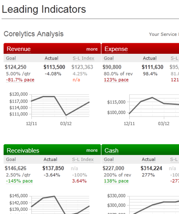Click the 123% pace text
This screenshot has height=214, width=179.
(x=116, y=80)
